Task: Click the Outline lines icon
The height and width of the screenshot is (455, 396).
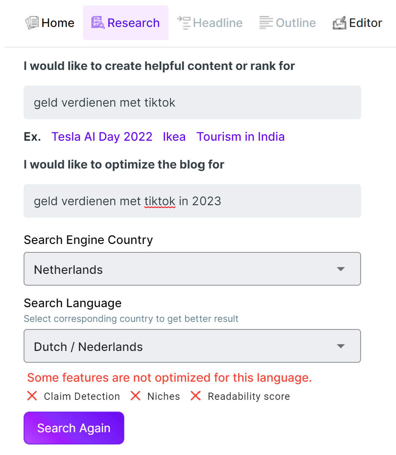Action: click(266, 23)
